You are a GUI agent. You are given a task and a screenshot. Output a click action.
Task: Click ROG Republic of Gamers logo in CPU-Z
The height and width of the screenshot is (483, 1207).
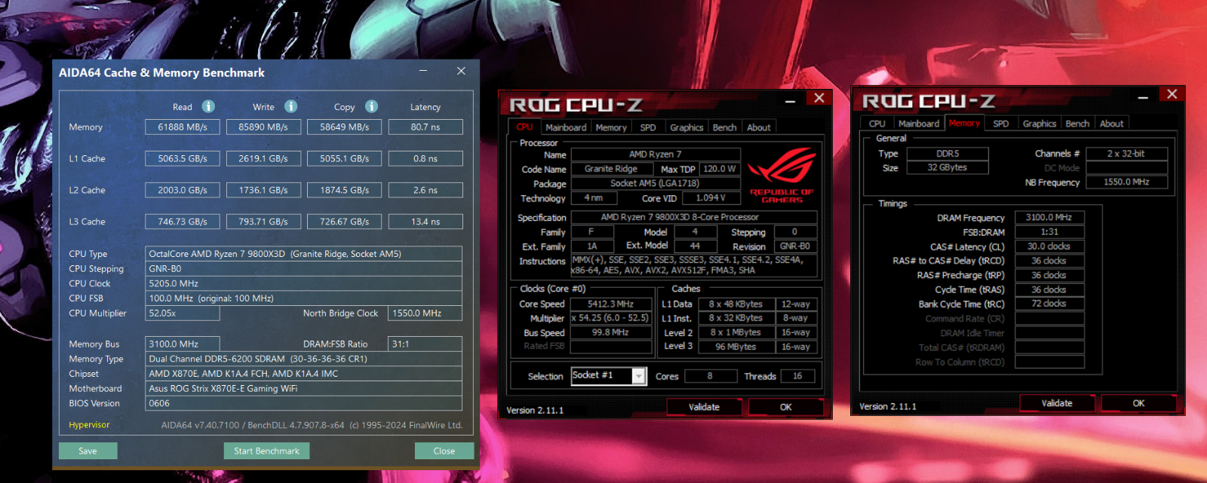pyautogui.click(x=782, y=175)
